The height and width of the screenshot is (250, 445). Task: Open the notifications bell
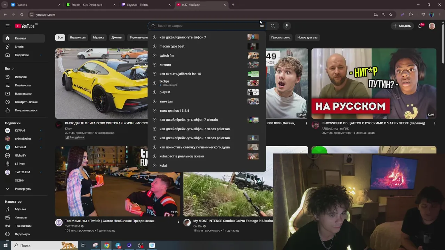[x=420, y=26]
